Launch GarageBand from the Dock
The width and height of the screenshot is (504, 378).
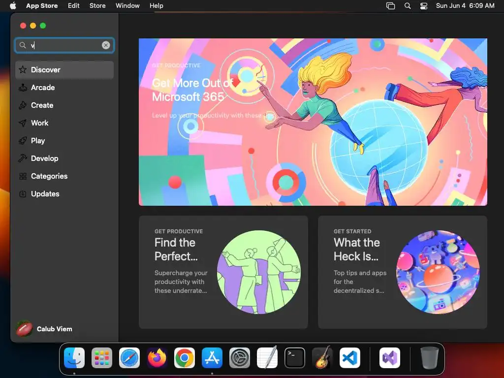(x=322, y=358)
